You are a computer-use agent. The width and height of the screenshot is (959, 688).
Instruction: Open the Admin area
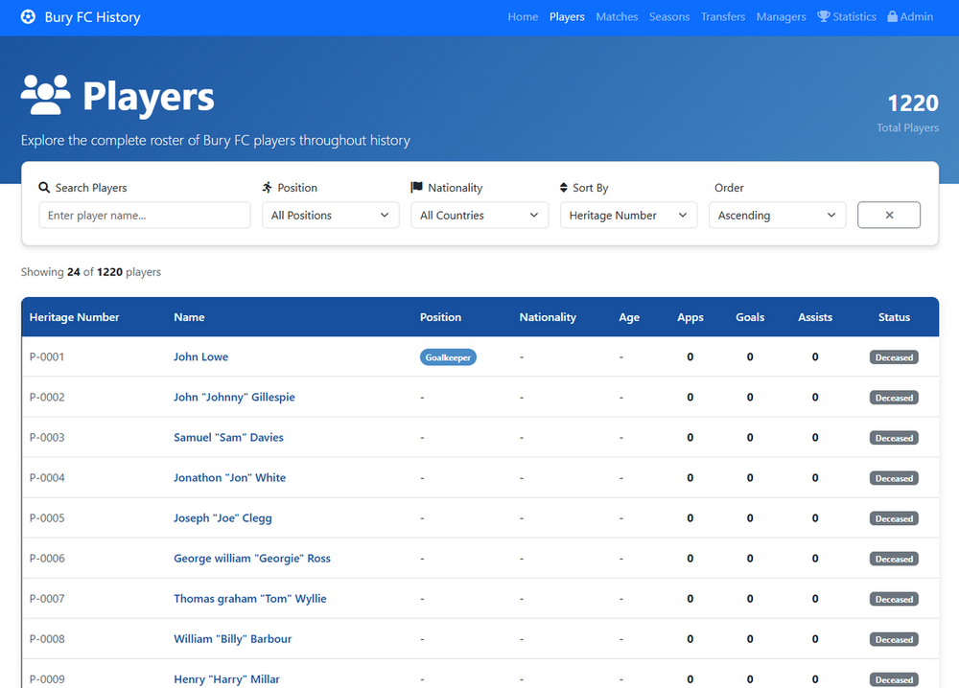[x=911, y=17]
